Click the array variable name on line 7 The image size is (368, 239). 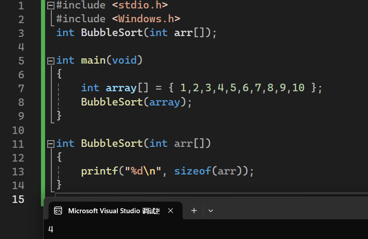pyautogui.click(x=120, y=88)
